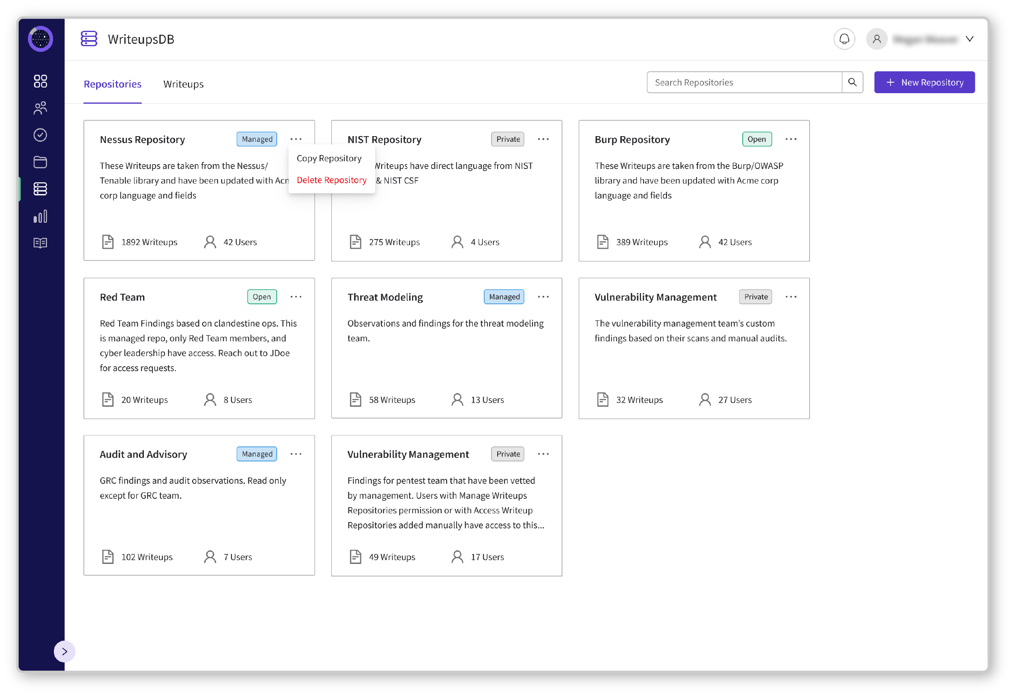Image resolution: width=1013 pixels, height=696 pixels.
Task: Click the search magnifier button
Action: click(853, 82)
